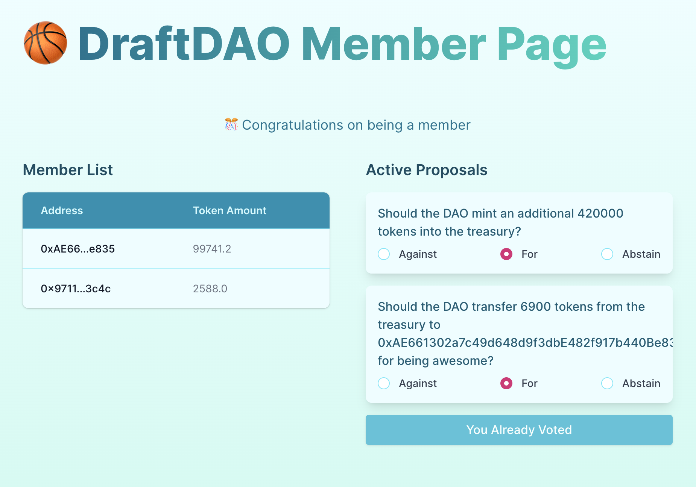This screenshot has width=696, height=487.
Task: Click the token amount 2588.0
Action: (210, 289)
